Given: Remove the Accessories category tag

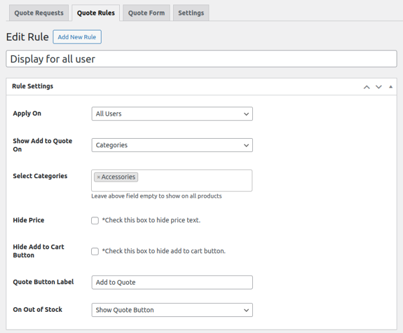Looking at the screenshot, I should [99, 178].
